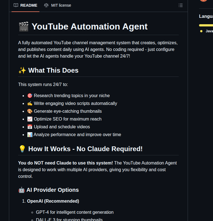Click the AI Provider Options heading
The height and width of the screenshot is (221, 213).
coord(52,190)
